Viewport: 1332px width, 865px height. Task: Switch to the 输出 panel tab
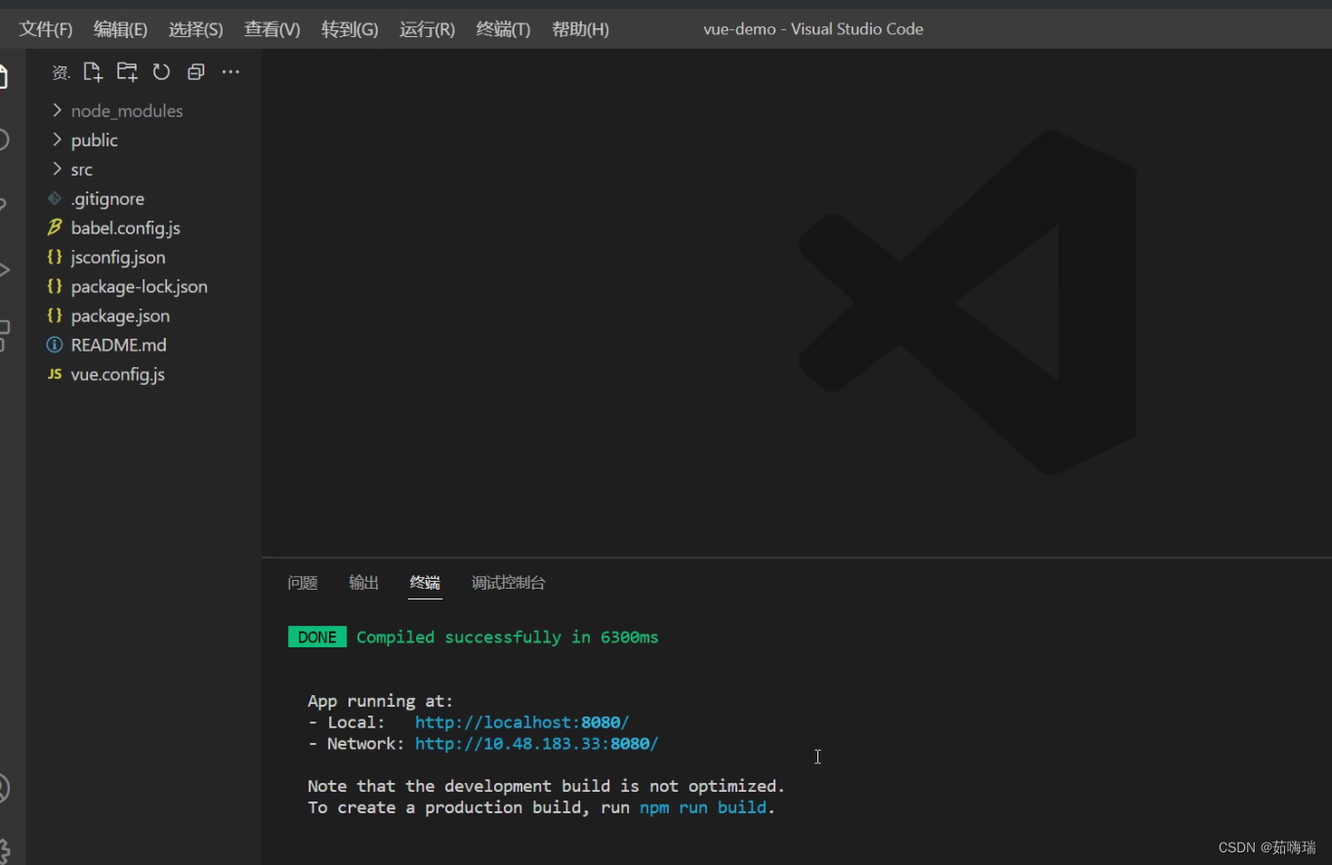click(x=363, y=583)
